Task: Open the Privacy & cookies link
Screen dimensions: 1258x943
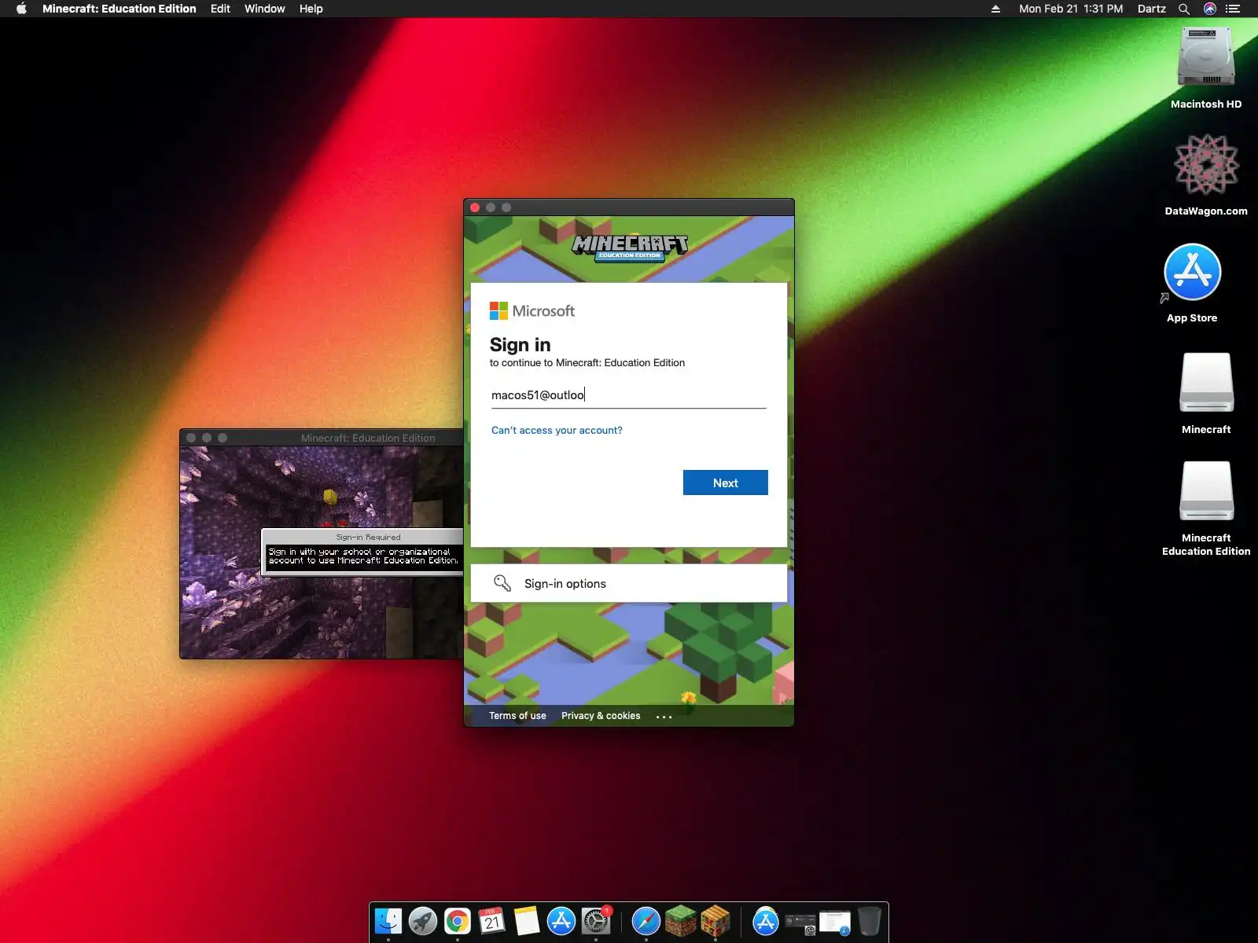Action: [601, 716]
